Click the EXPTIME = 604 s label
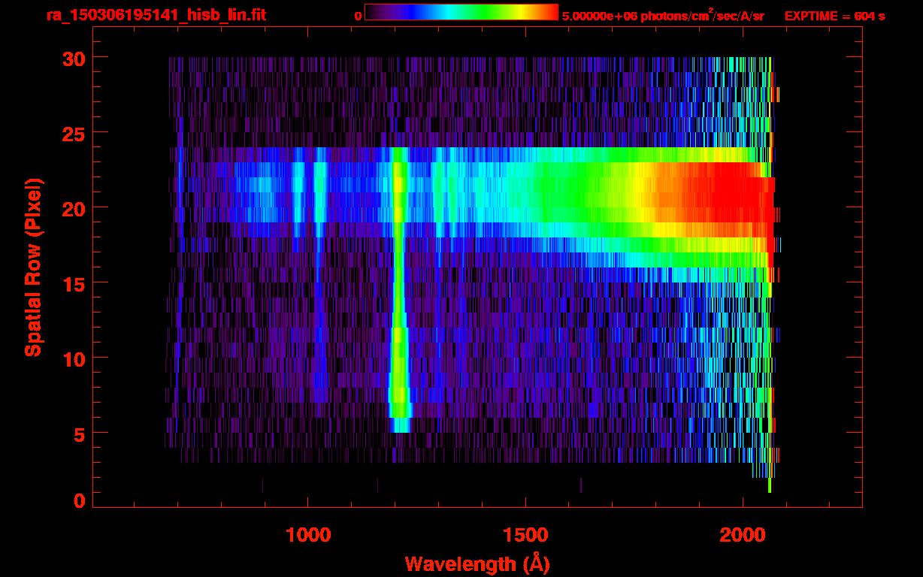This screenshot has width=923, height=577. [x=834, y=16]
